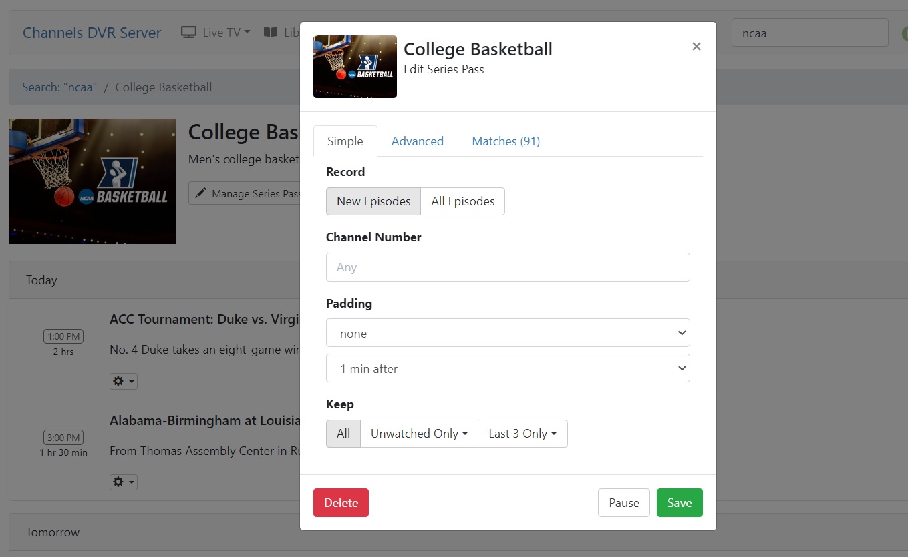This screenshot has height=557, width=908.
Task: Click the red Delete button
Action: (x=341, y=503)
